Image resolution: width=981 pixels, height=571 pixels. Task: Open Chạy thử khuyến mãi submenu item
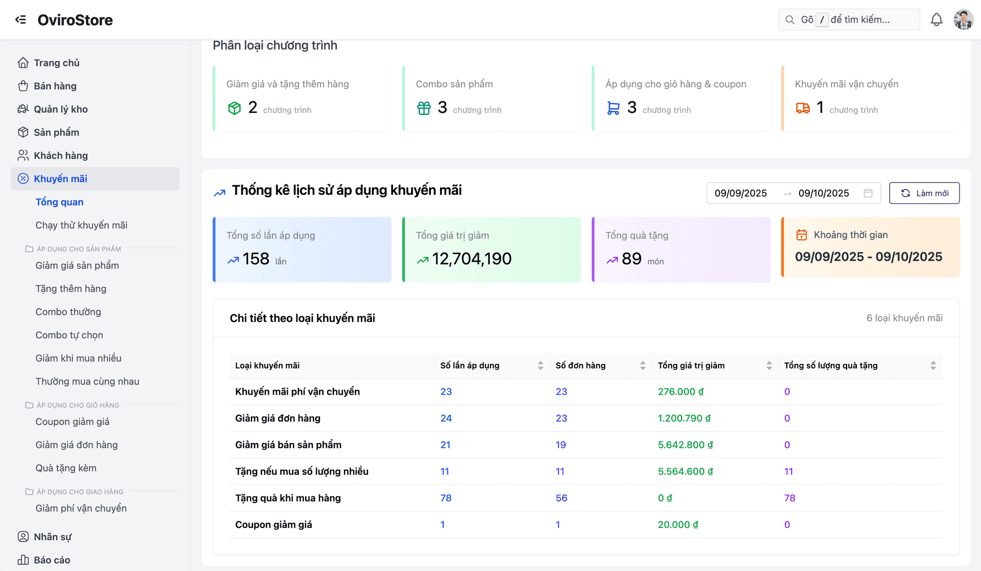point(81,225)
